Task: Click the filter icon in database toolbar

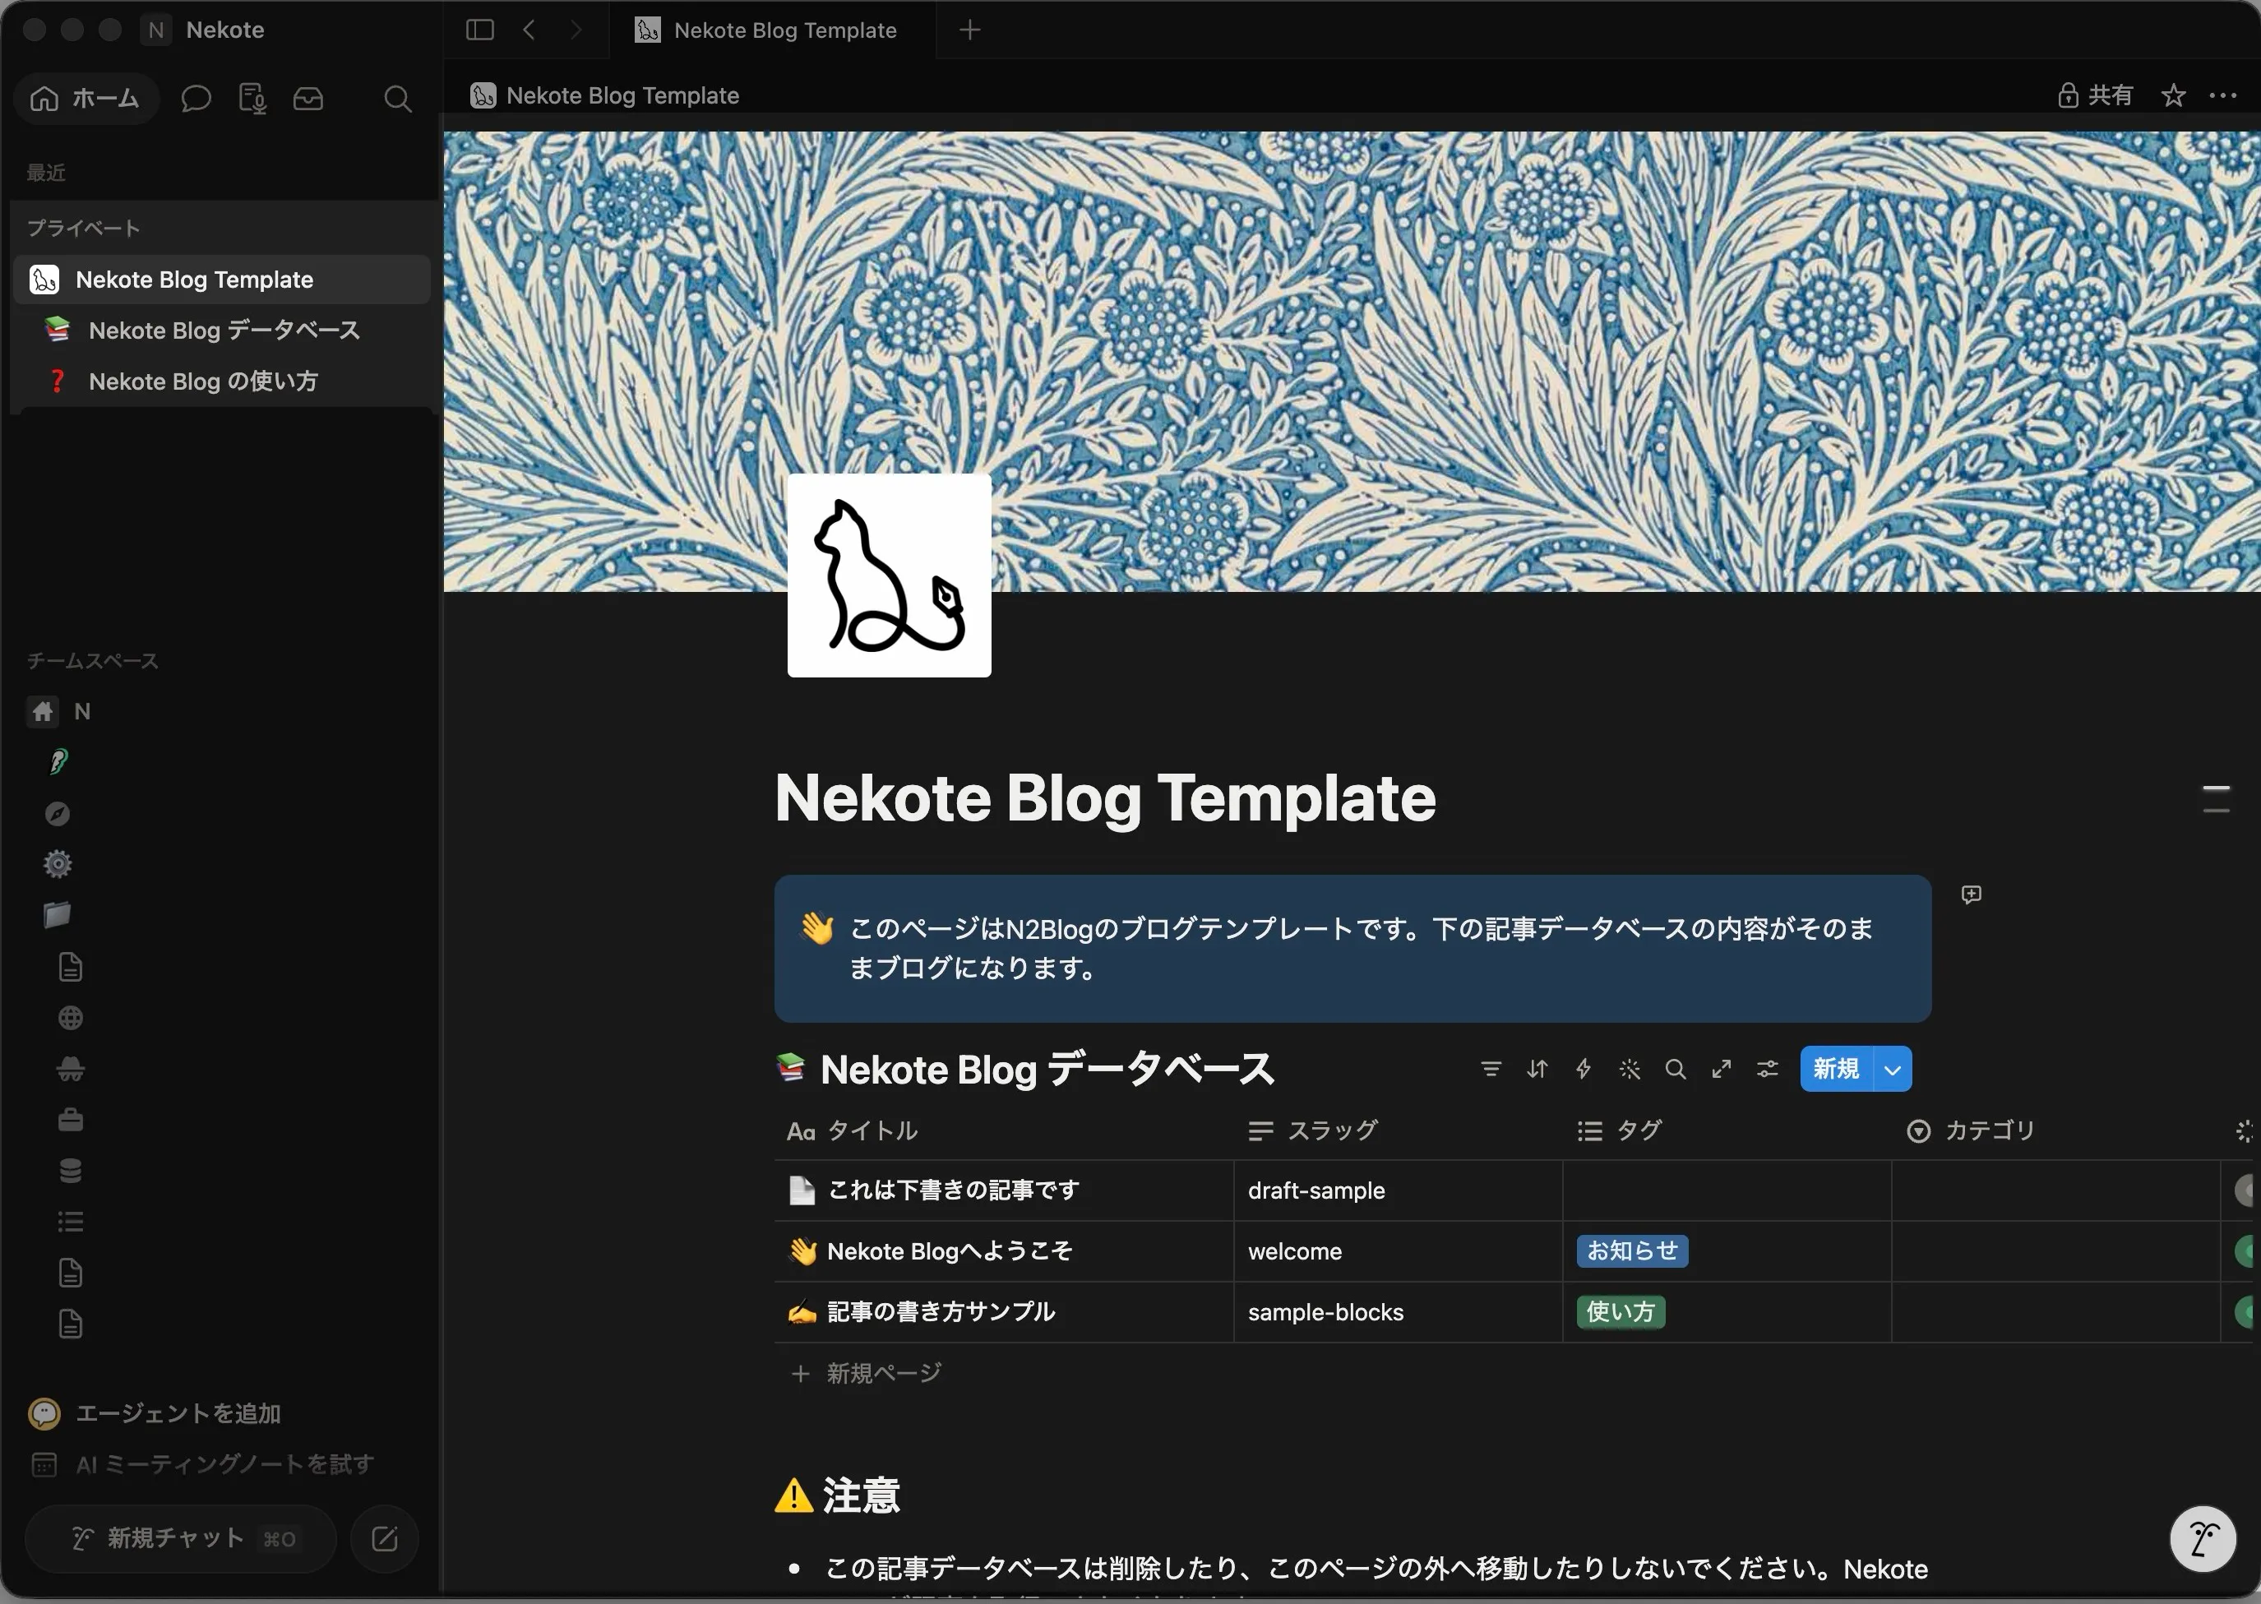Action: tap(1491, 1069)
